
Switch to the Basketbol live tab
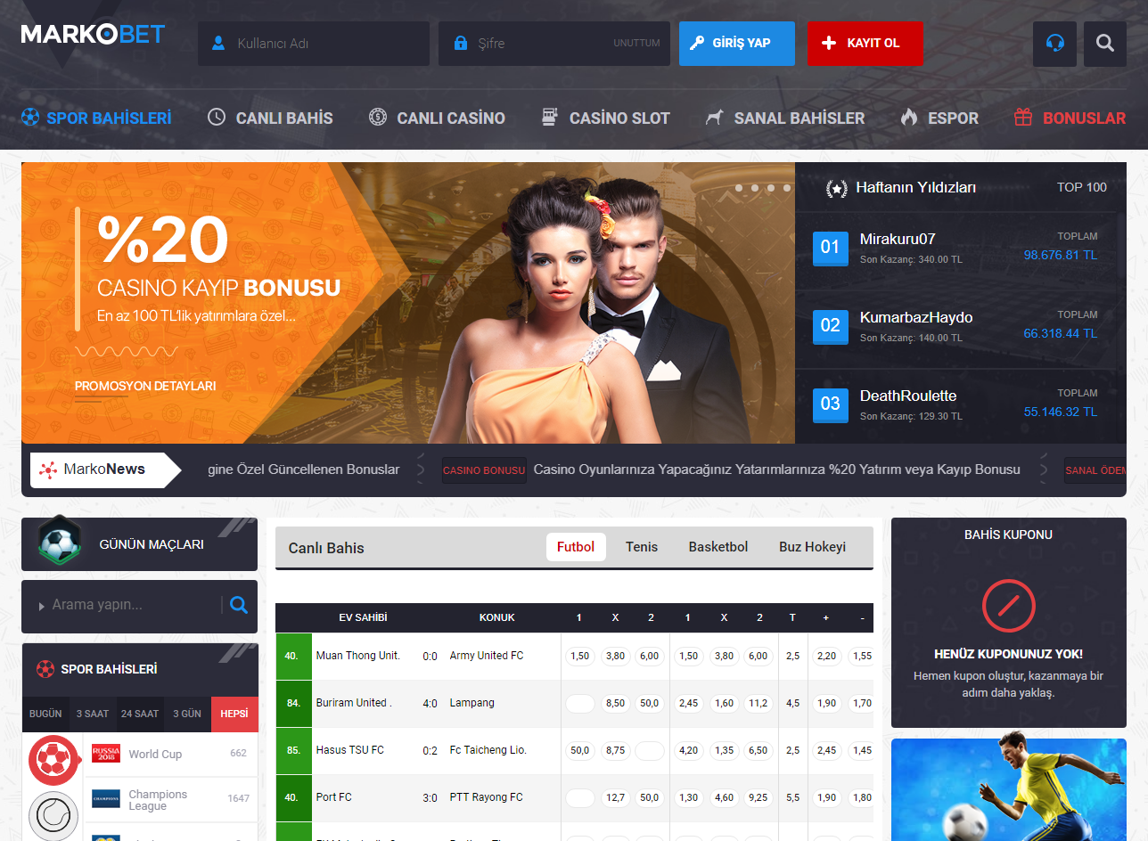click(718, 547)
